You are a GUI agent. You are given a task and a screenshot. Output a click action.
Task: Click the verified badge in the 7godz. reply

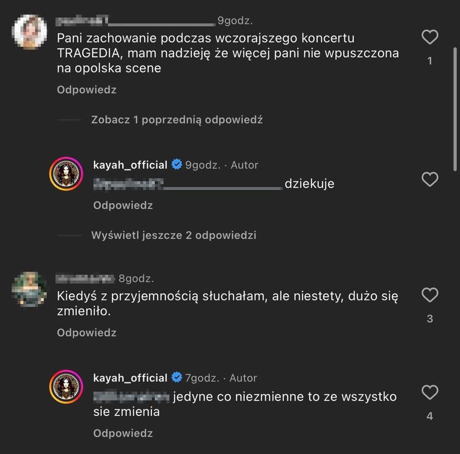click(177, 378)
